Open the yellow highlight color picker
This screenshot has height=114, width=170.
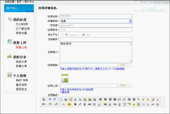pyautogui.click(x=70, y=105)
